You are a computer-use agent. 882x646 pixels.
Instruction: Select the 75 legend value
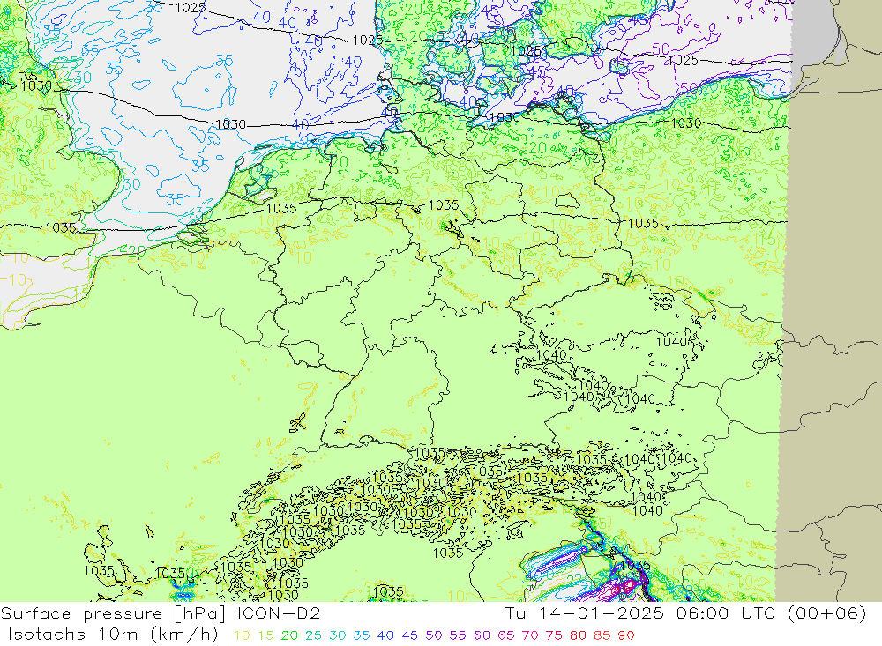[554, 635]
